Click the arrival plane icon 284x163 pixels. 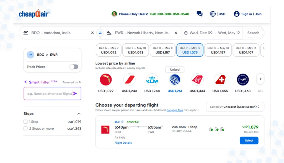109,33
